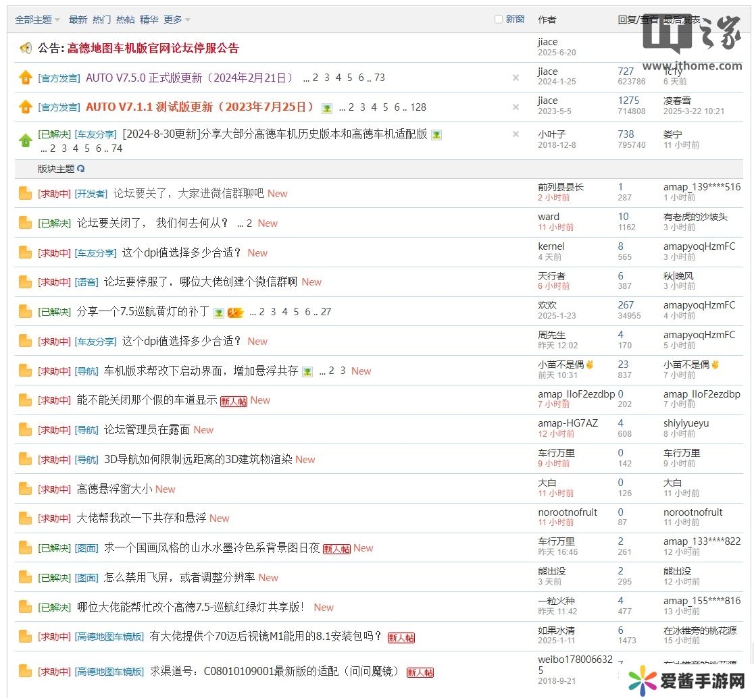Click 新人帖 badge on 能不能关闭那个假的车道显示 thread
Viewport: 754px width, 698px height.
(x=234, y=401)
